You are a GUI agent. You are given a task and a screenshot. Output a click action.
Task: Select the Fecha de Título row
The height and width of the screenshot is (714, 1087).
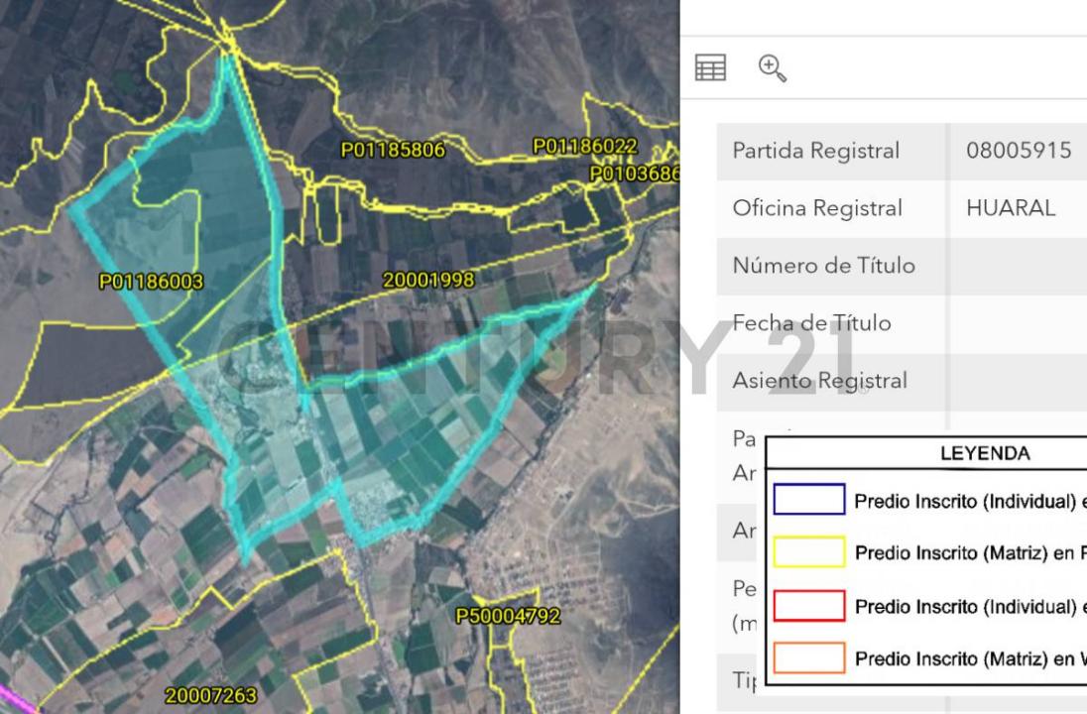(811, 323)
